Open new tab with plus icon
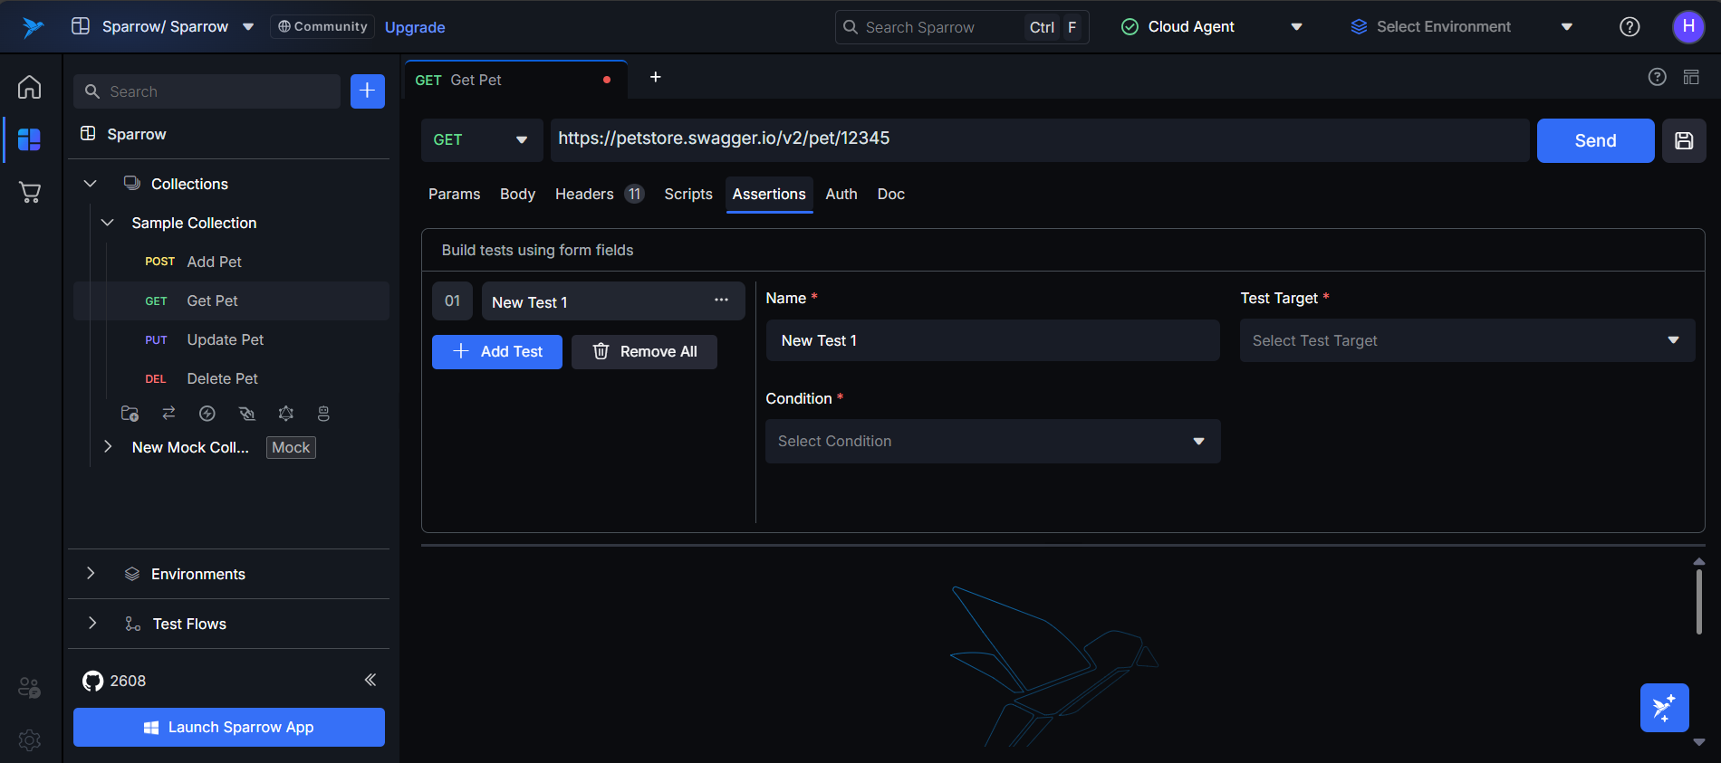The image size is (1721, 763). [x=655, y=78]
